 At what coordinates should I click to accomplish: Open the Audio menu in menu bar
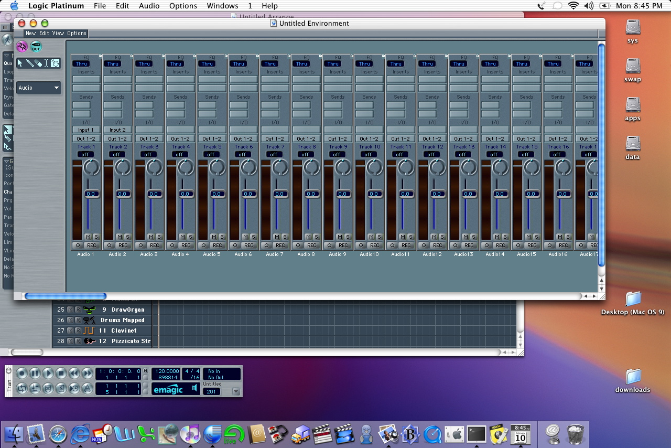149,6
